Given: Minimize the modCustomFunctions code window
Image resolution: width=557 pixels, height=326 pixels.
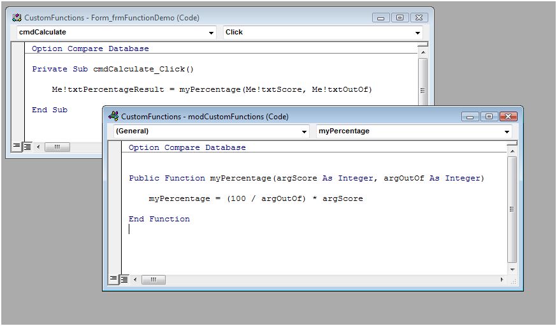Looking at the screenshot, I should tap(470, 116).
